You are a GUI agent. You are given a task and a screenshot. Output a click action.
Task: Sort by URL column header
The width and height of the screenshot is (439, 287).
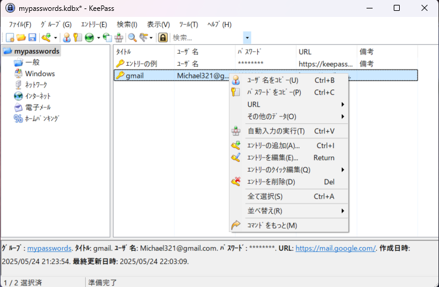(327, 52)
